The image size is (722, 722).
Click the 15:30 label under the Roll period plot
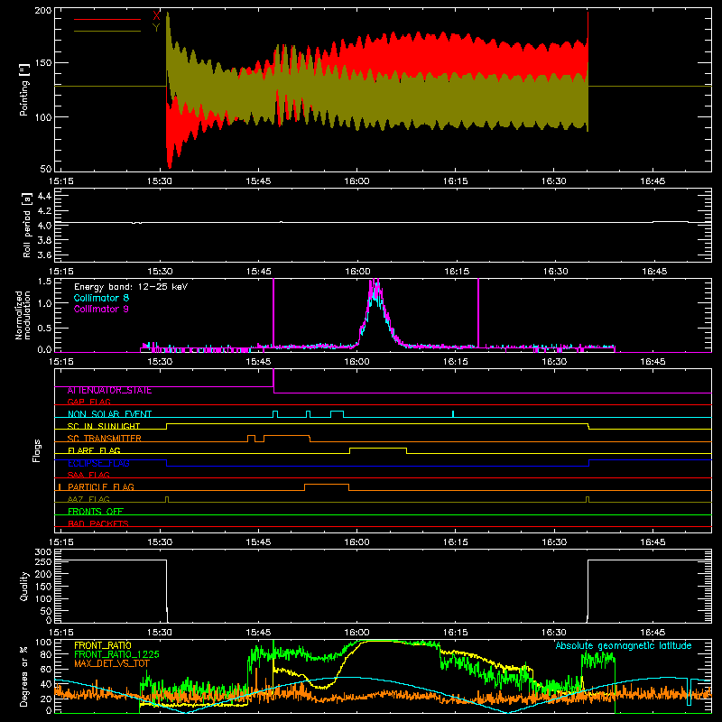click(x=160, y=272)
